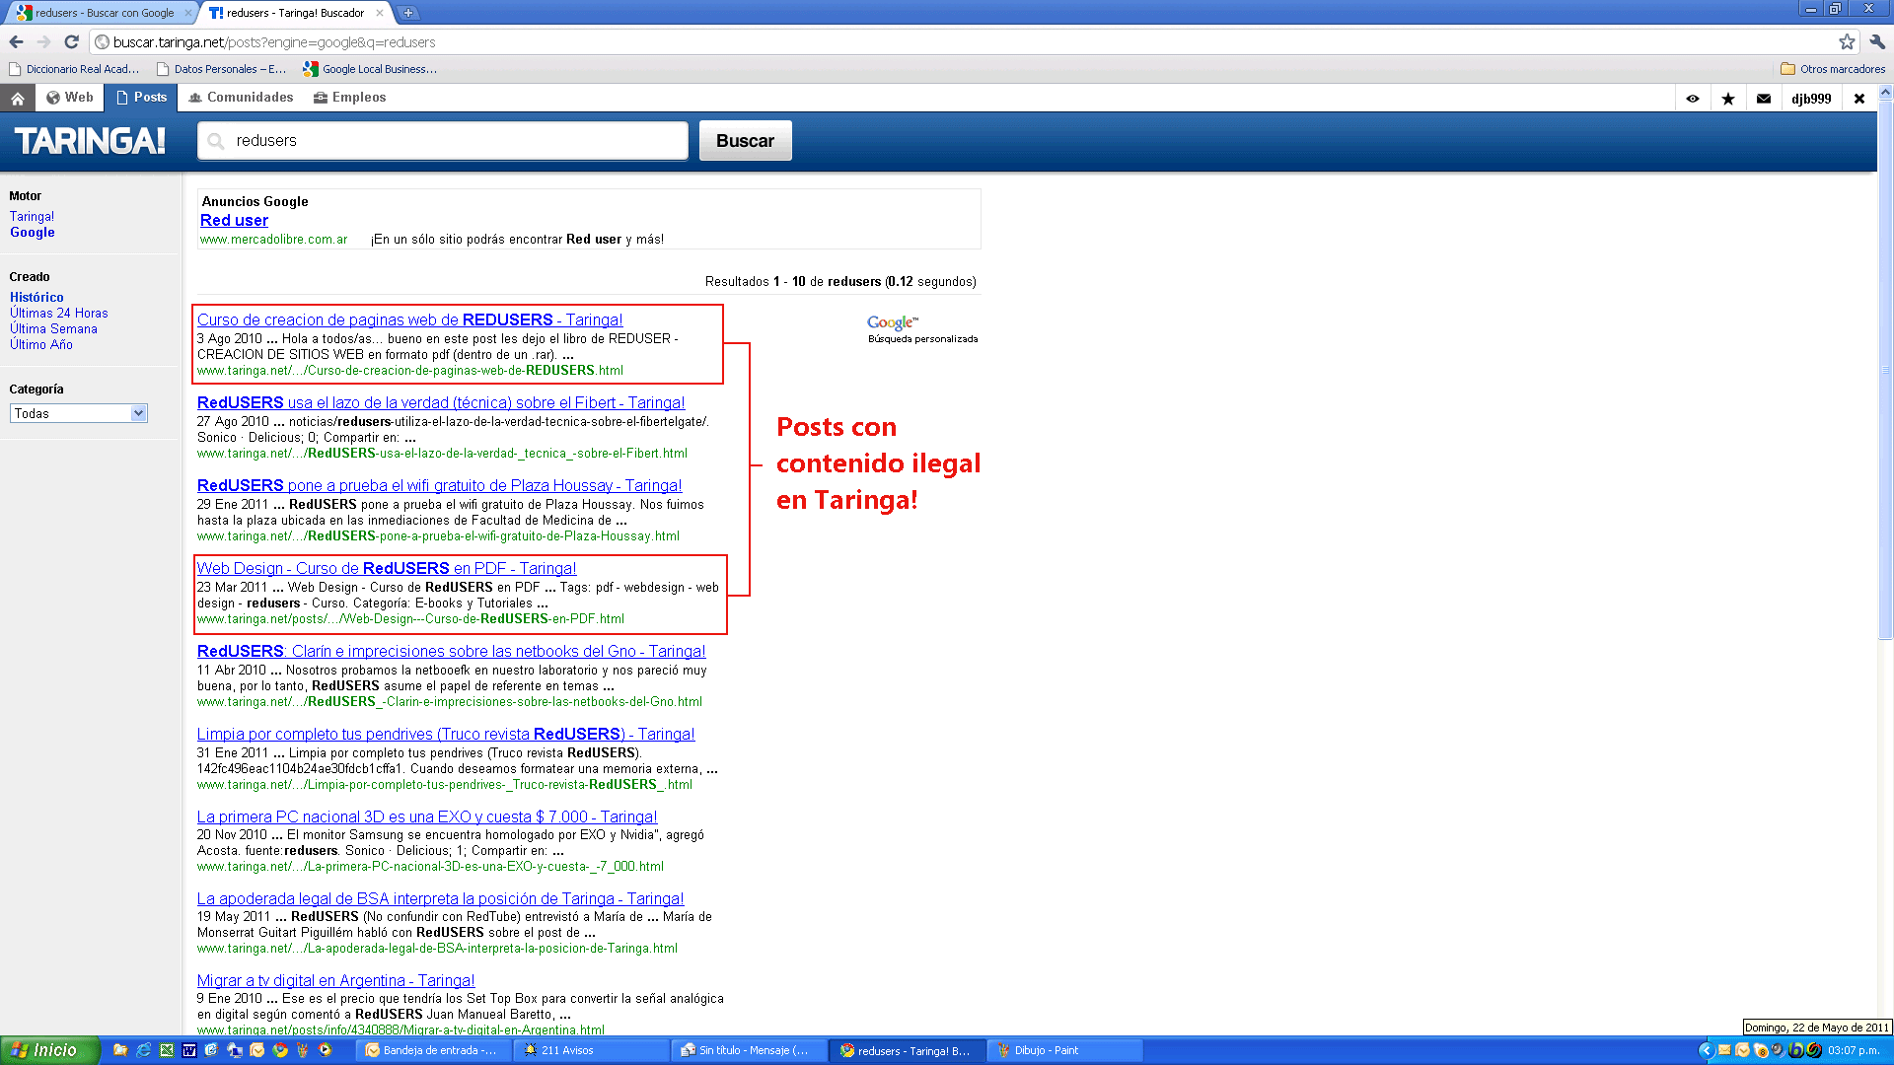Go to Taringa home via the house icon
The height and width of the screenshot is (1065, 1894).
17,98
